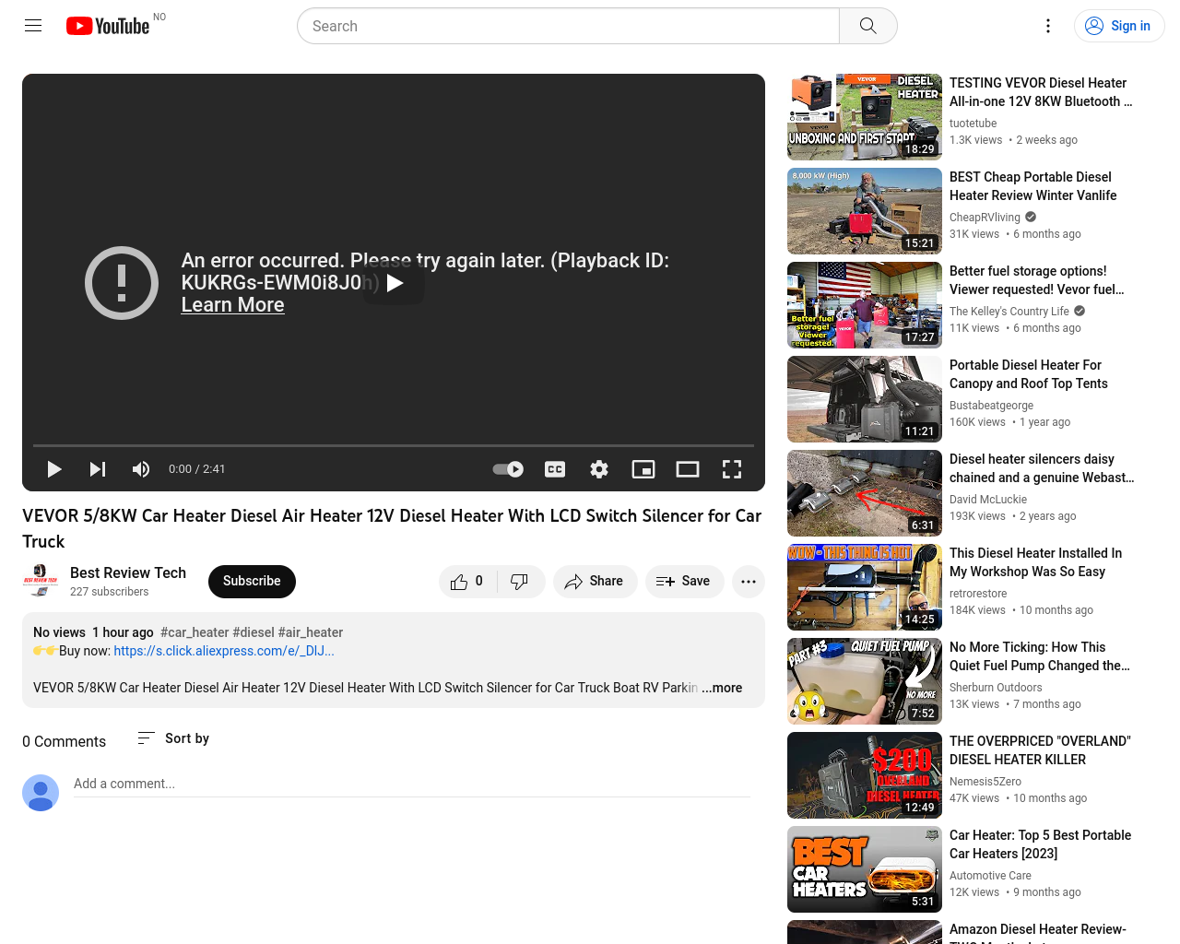Viewport: 1180px width, 944px height.
Task: Click the #car_heater hashtag
Action: point(195,632)
